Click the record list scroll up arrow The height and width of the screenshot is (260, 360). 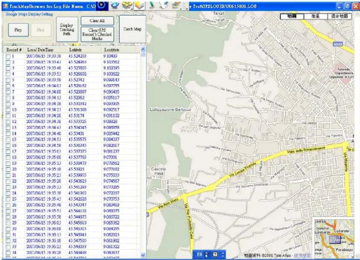(x=143, y=49)
